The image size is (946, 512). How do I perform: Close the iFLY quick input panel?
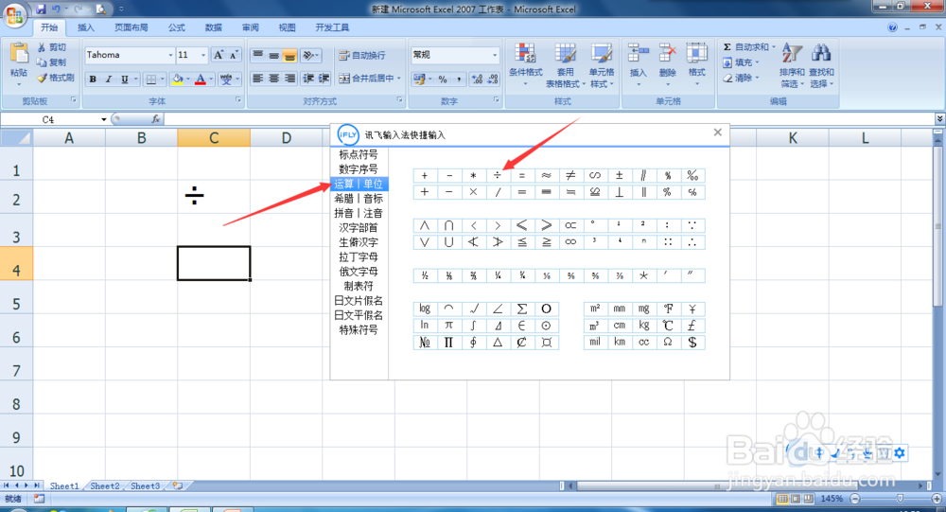tap(717, 132)
